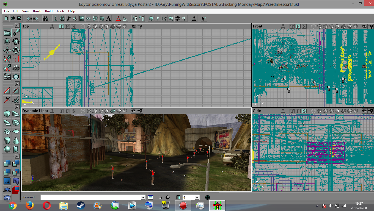374x211 pixels.
Task: Open the Brush menu
Action: tap(37, 11)
